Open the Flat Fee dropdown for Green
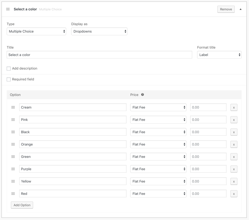The image size is (249, 220). pos(158,157)
